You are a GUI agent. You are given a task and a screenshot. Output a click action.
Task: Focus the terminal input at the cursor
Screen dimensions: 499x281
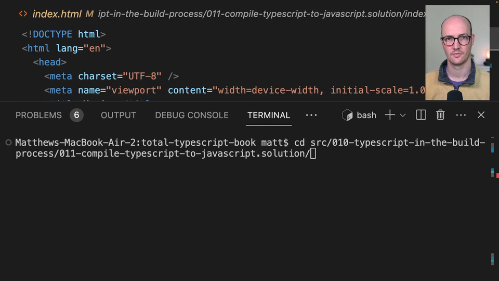313,154
